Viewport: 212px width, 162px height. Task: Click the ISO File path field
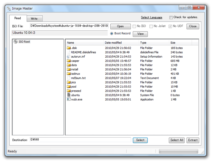coord(69,26)
